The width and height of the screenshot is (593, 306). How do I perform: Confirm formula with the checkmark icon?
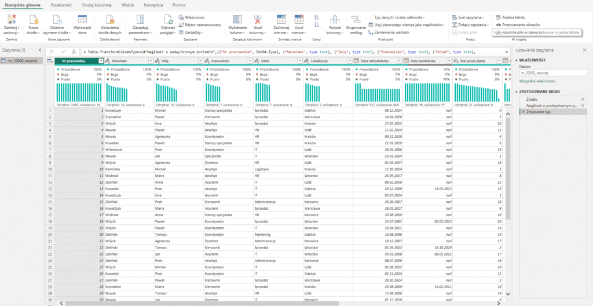pos(63,52)
